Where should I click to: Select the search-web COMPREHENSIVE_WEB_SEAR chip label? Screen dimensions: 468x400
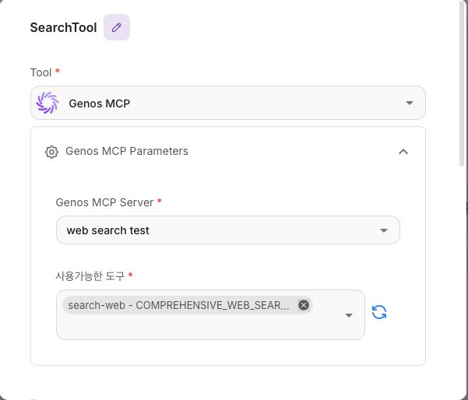tap(178, 305)
